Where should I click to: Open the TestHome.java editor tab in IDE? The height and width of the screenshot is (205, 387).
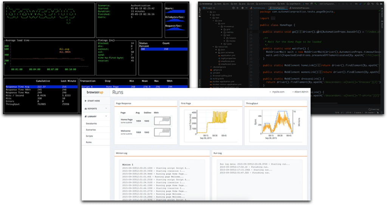tap(259, 8)
